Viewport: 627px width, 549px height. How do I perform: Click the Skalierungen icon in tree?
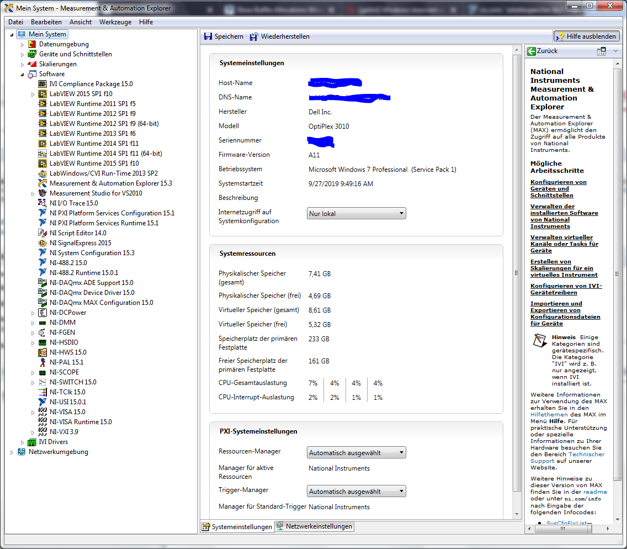(x=32, y=64)
